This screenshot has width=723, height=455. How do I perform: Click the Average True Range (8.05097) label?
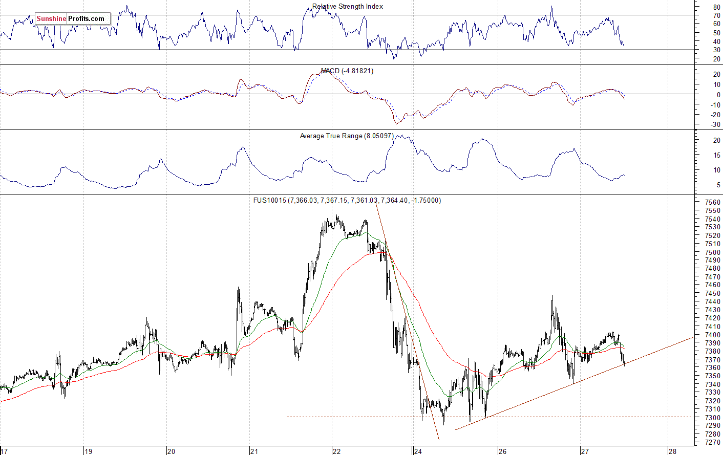click(347, 136)
